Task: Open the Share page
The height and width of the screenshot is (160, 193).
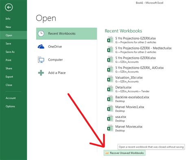Action: [9, 68]
